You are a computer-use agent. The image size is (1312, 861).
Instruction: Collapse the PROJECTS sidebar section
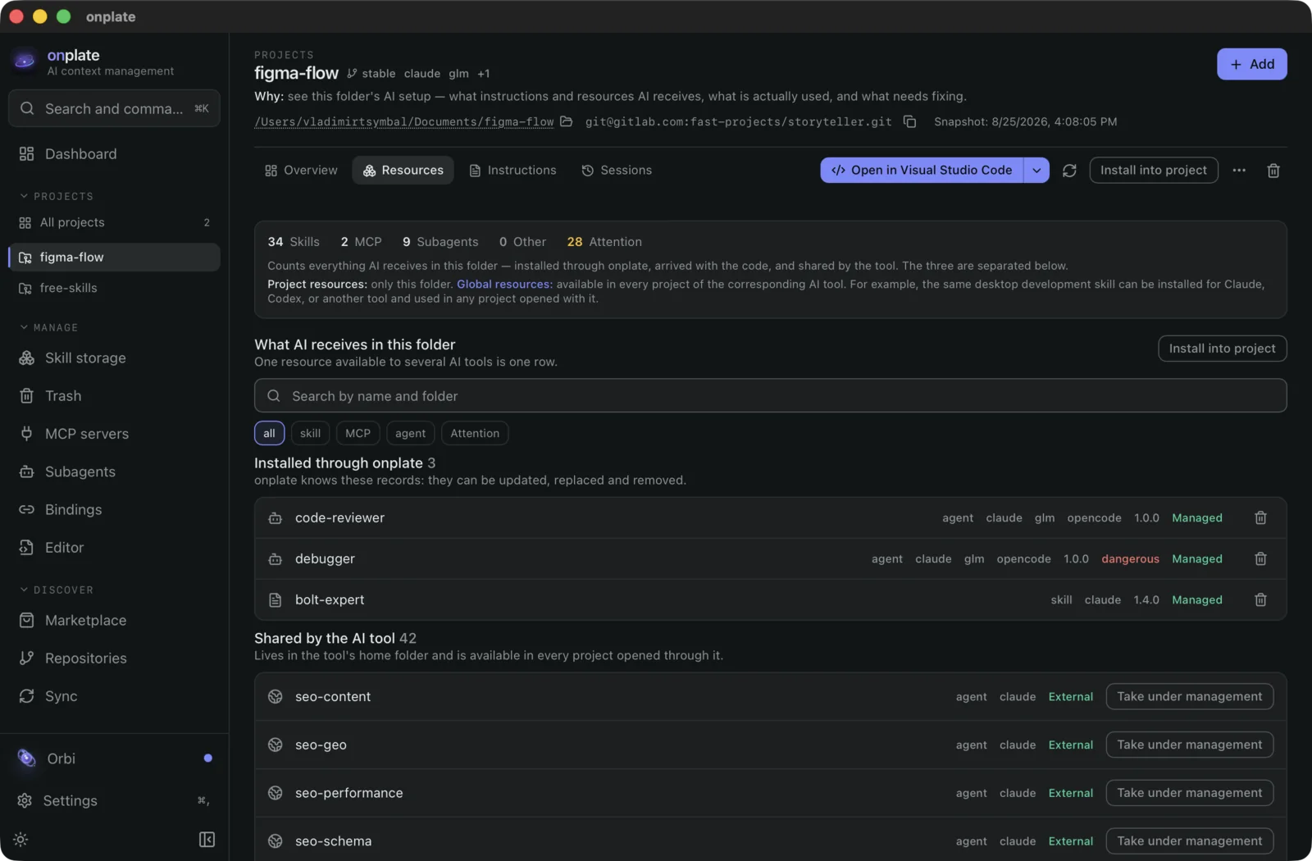click(57, 197)
